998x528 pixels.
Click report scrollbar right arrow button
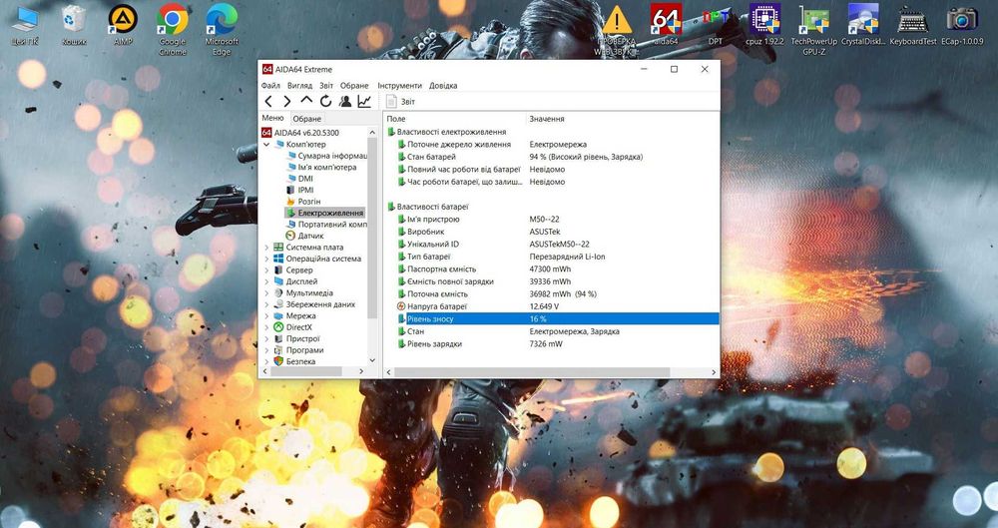tap(714, 372)
